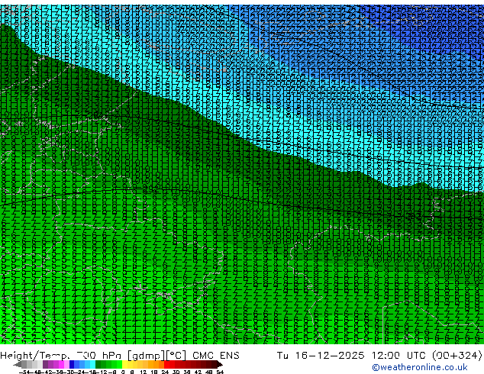
Task: Open the weatheronline.co.uk copyright link
Action: click(420, 367)
